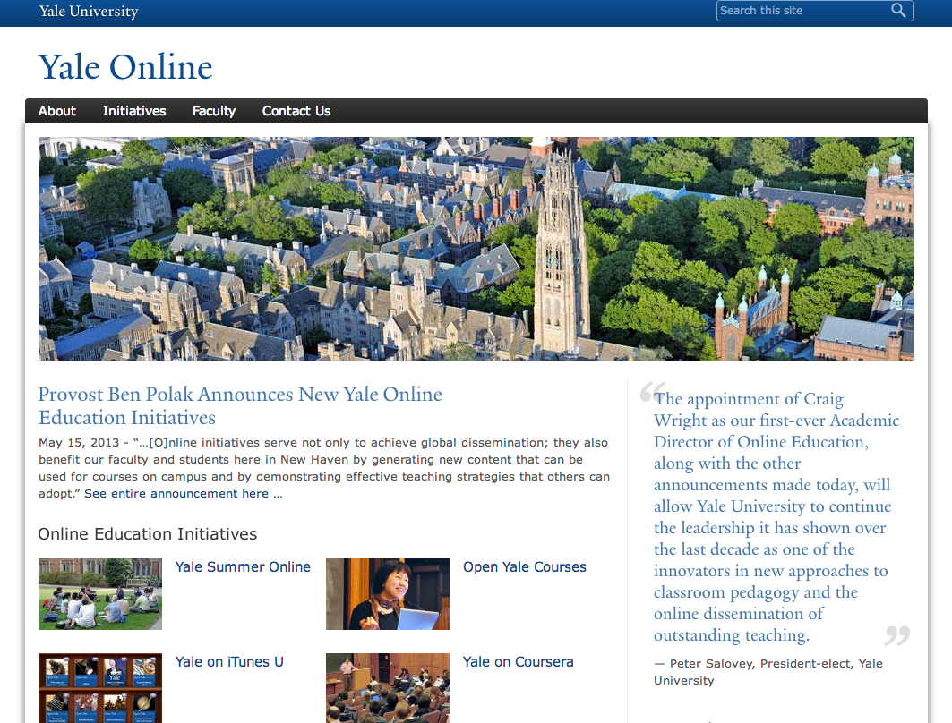Click the search magnifier icon
This screenshot has height=723, width=952.
[x=898, y=11]
